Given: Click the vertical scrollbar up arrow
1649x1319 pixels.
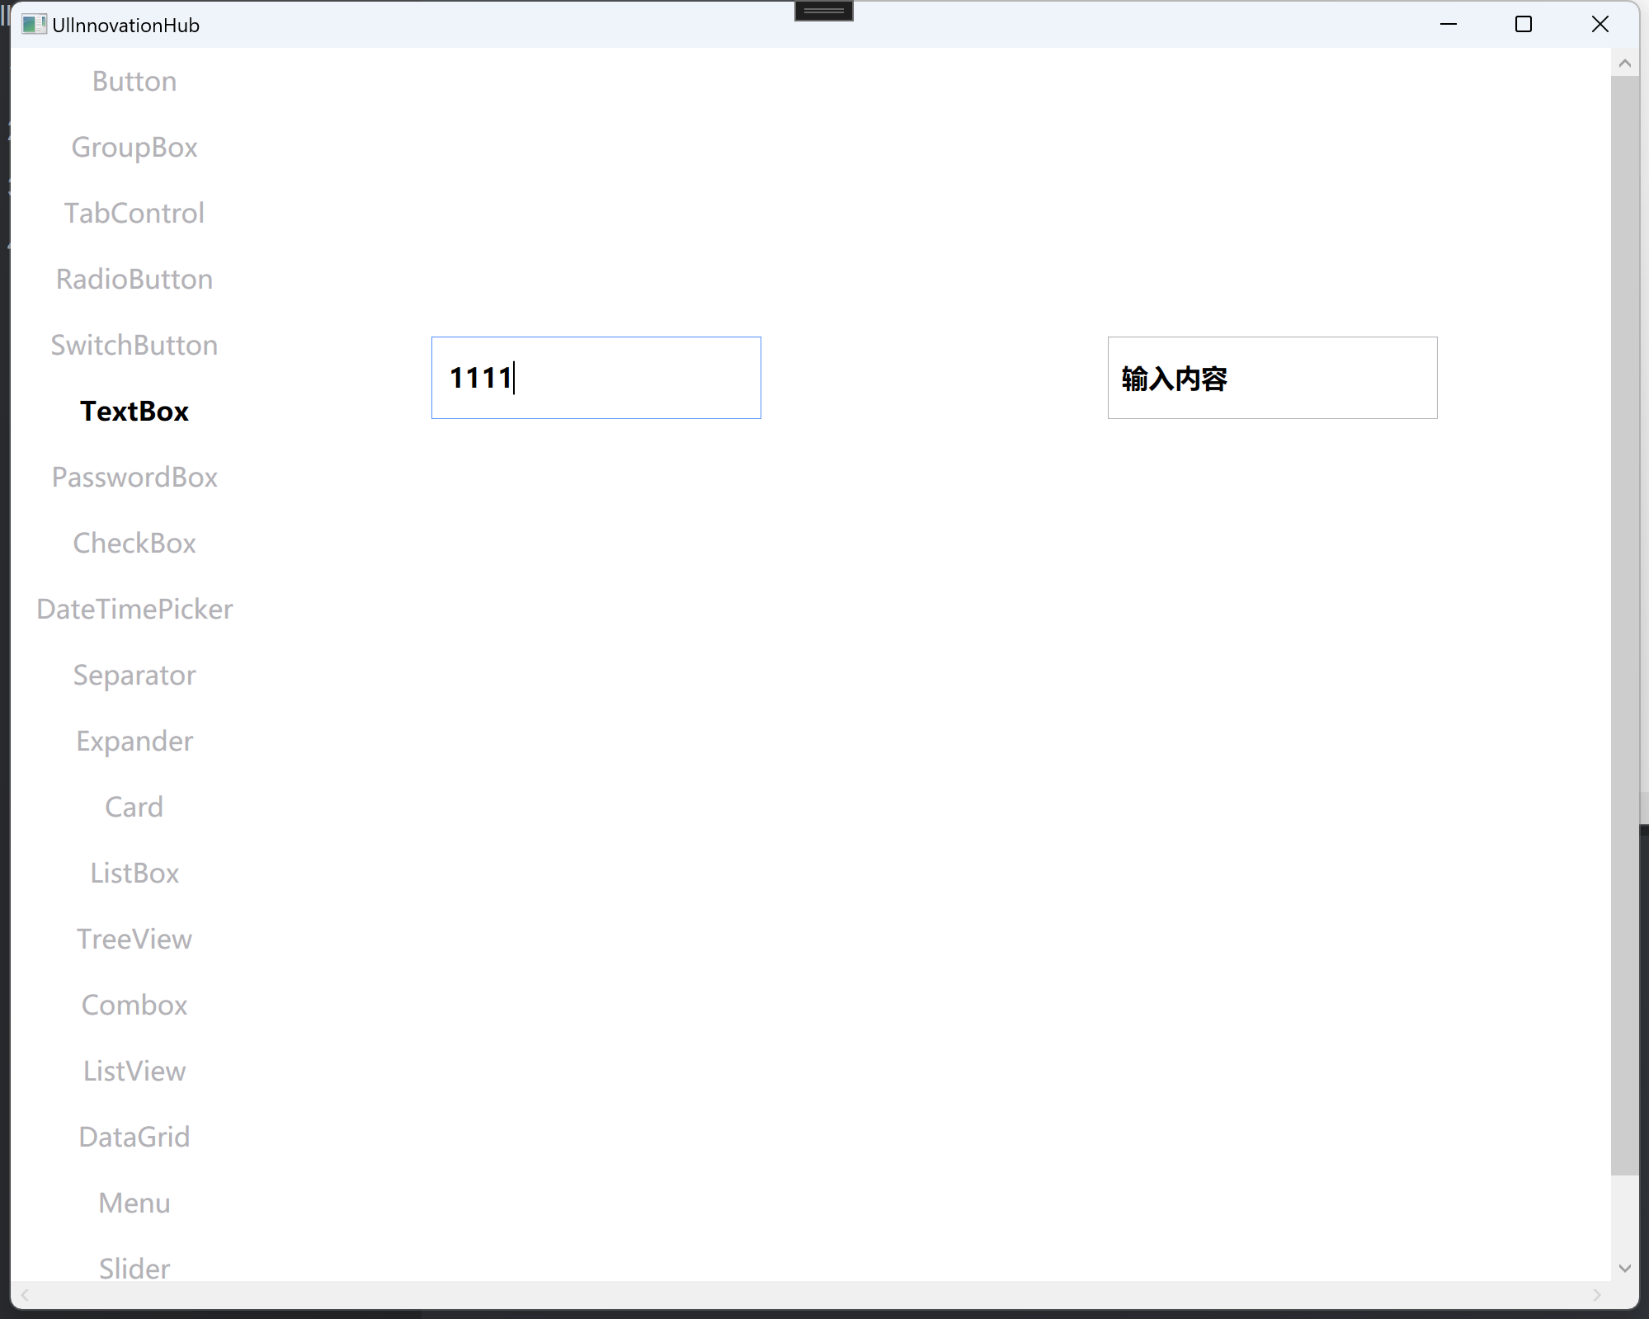Looking at the screenshot, I should [x=1625, y=63].
